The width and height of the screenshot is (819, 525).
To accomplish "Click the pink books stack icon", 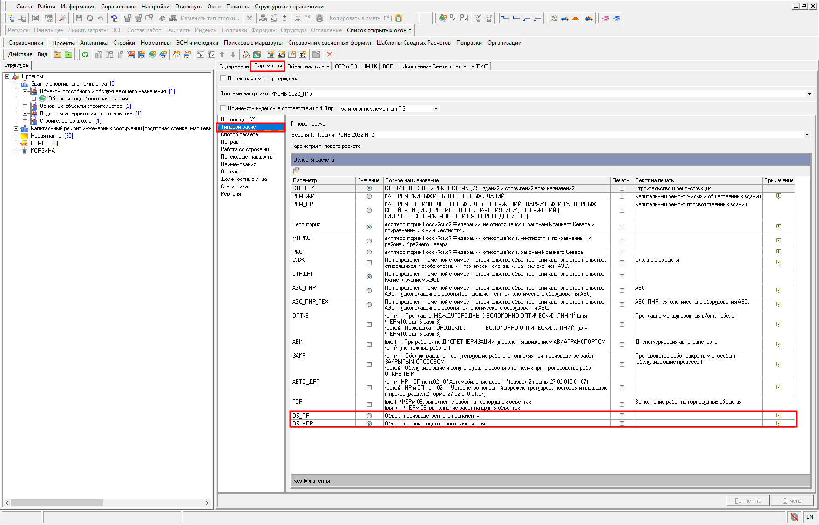I will (605, 18).
